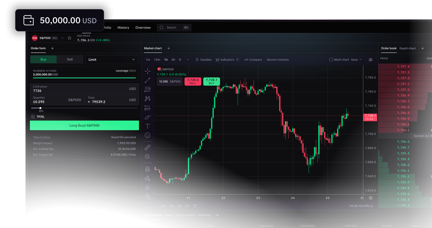Click the magnifier icon in the search box

click(x=161, y=28)
